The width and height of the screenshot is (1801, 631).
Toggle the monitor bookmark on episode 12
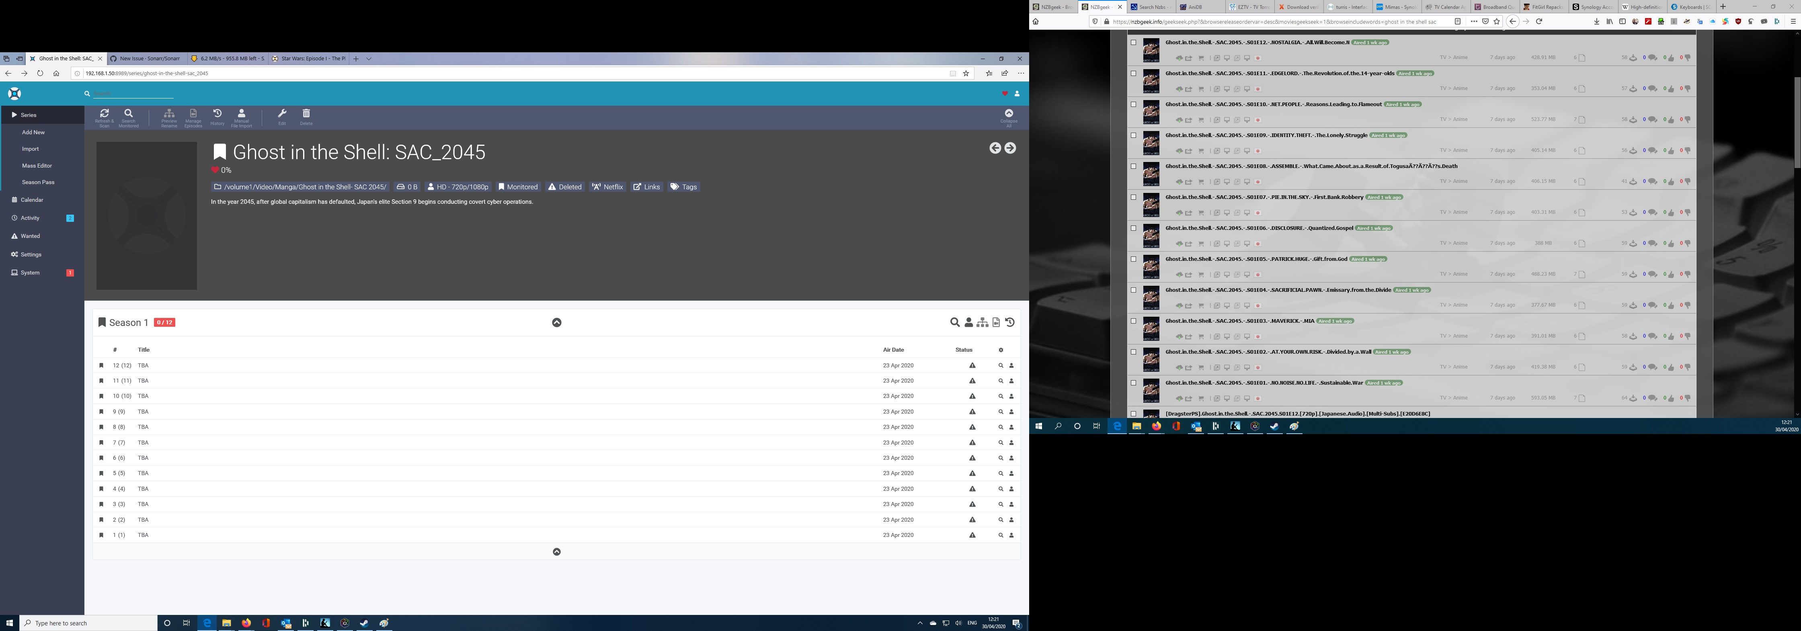pos(101,365)
